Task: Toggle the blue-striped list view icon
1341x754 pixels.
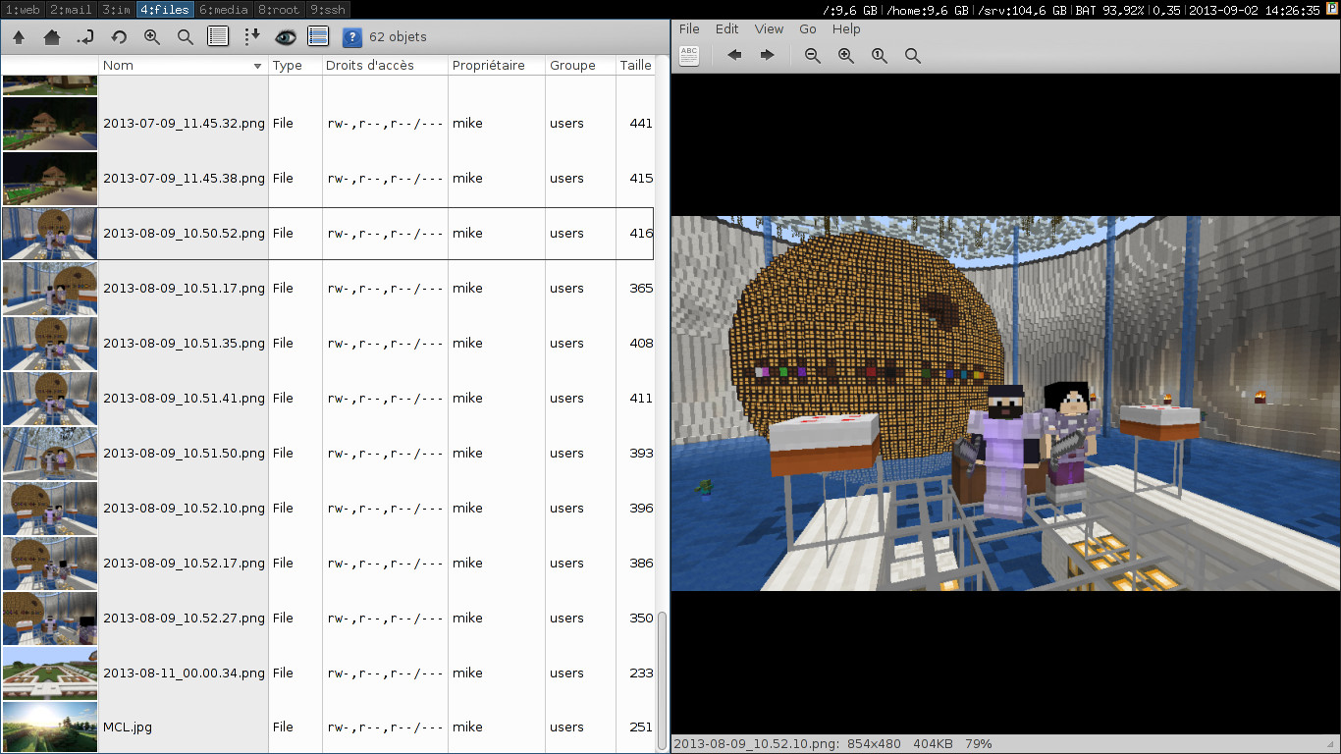Action: pyautogui.click(x=318, y=37)
